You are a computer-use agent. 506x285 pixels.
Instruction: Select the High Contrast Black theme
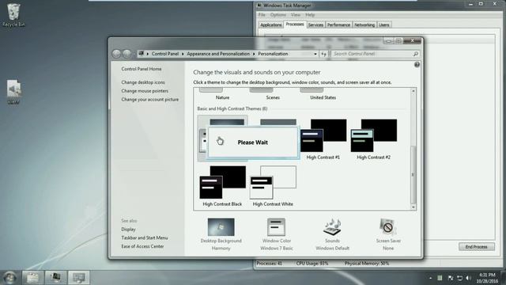tap(222, 186)
